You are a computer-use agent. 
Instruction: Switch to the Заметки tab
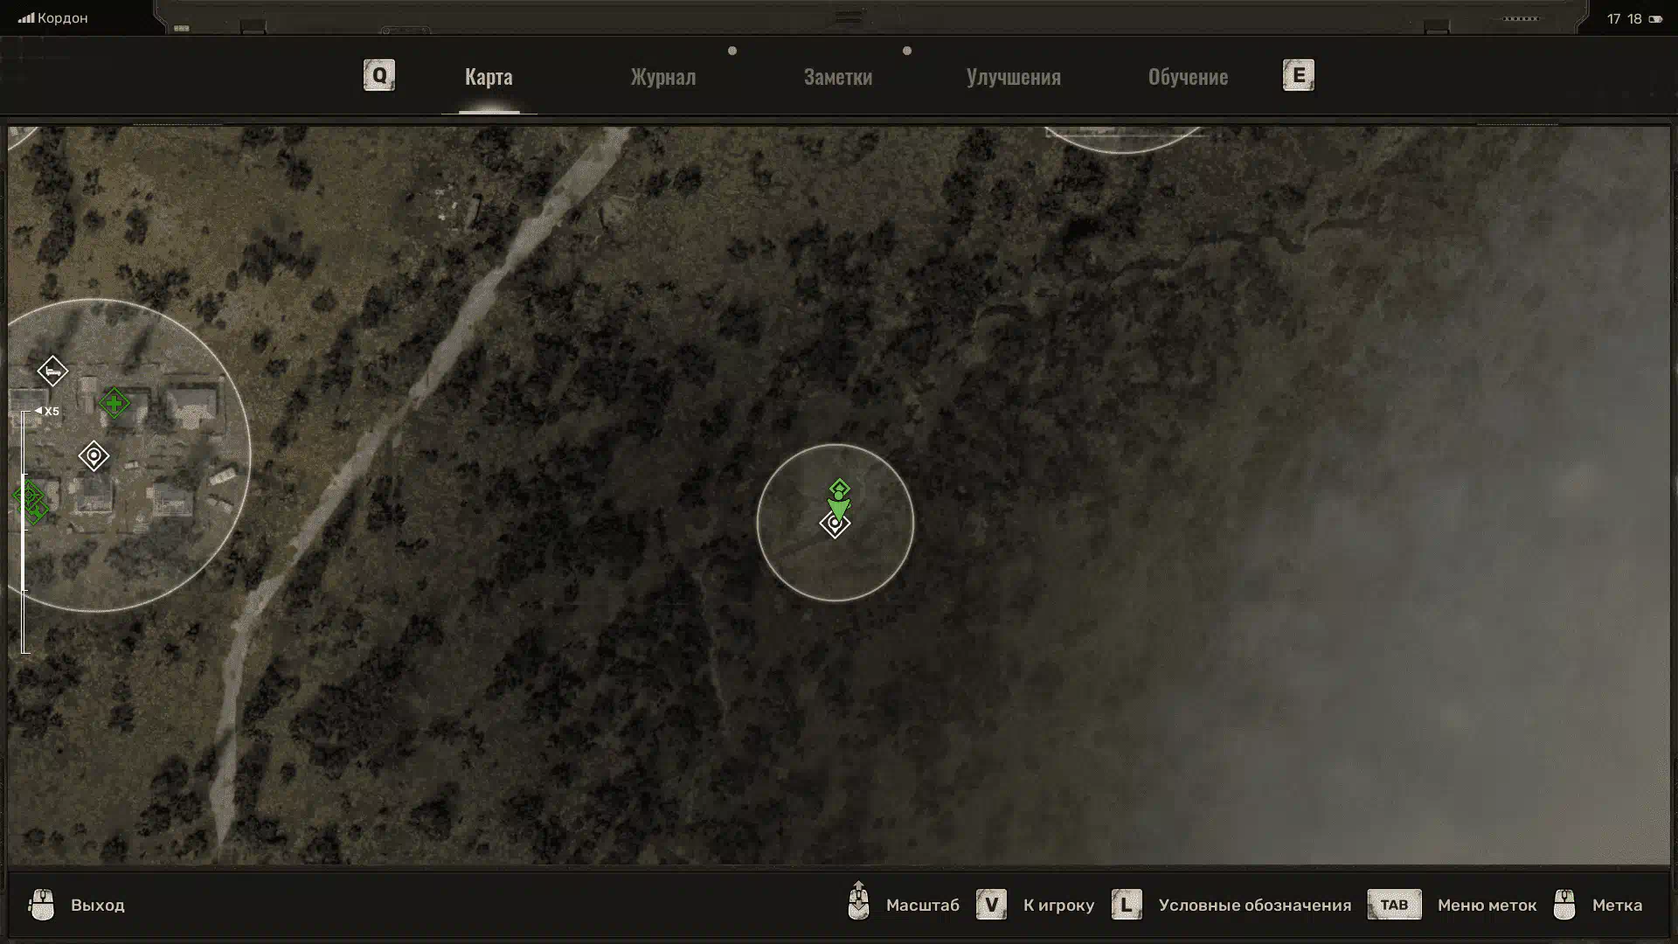click(837, 77)
